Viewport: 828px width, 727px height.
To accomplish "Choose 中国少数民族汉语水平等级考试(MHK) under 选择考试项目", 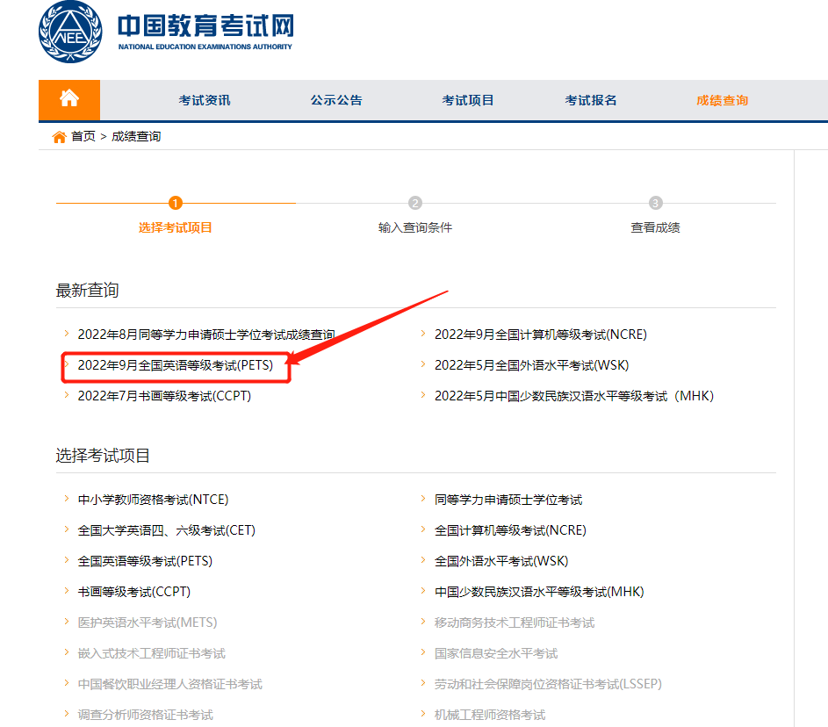I will pyautogui.click(x=539, y=592).
